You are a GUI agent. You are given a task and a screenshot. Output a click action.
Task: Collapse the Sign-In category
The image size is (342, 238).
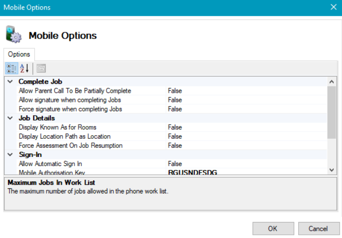coord(10,154)
